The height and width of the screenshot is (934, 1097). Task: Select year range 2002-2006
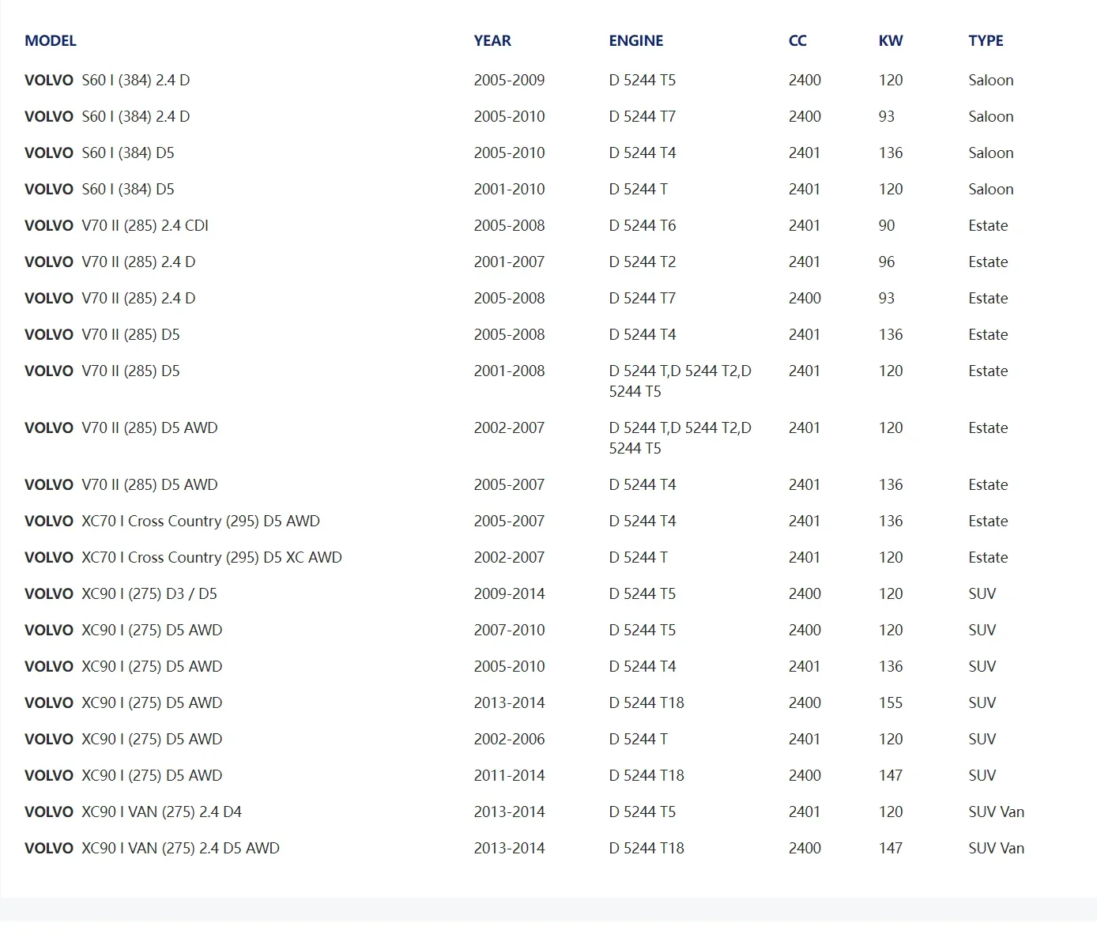click(509, 739)
